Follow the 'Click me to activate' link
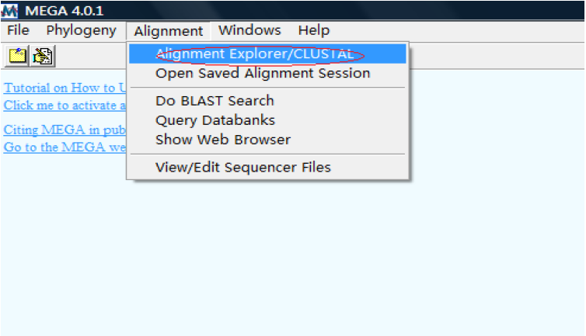Viewport: 586px width, 336px height. pyautogui.click(x=65, y=106)
